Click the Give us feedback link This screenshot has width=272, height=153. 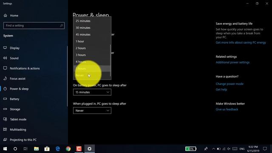coord(227,109)
